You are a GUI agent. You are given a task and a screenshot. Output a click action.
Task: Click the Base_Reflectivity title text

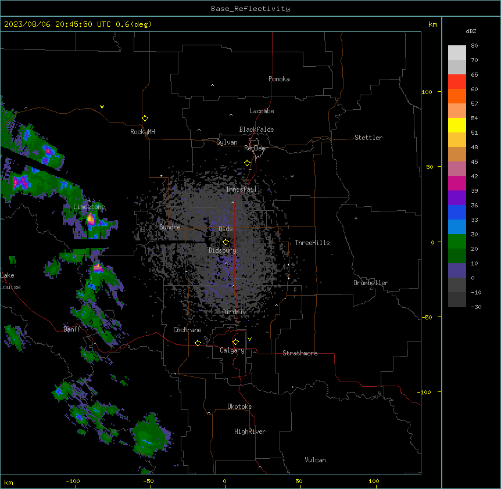pyautogui.click(x=250, y=9)
